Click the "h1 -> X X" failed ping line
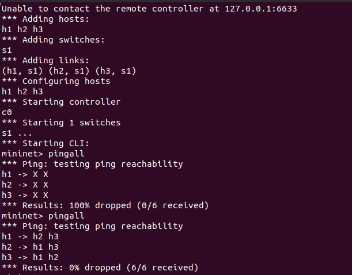 25,174
